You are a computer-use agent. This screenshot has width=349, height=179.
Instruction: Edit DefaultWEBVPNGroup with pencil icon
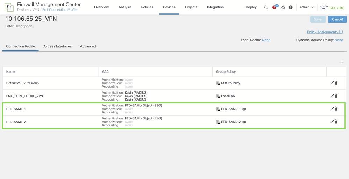point(332,83)
